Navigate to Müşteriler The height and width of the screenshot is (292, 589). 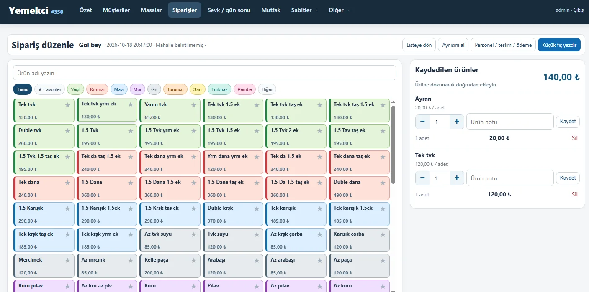(116, 10)
